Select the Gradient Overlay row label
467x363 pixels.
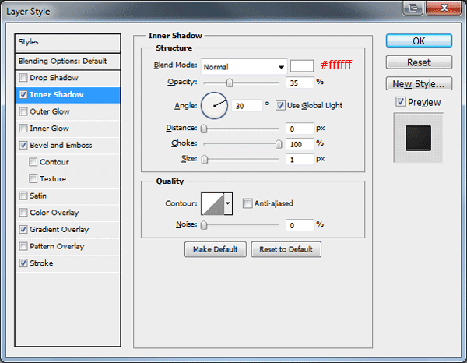tap(59, 230)
